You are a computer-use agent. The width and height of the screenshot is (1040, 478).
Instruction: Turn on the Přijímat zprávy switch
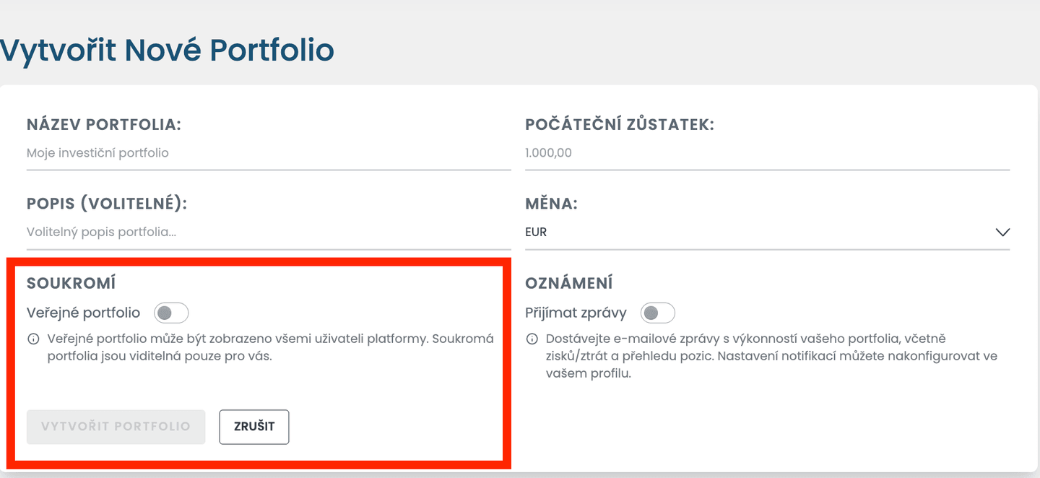click(658, 313)
